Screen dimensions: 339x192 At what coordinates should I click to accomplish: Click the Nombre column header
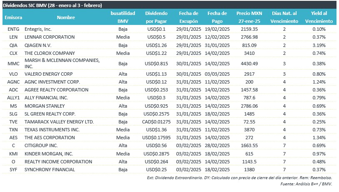coord(66,17)
